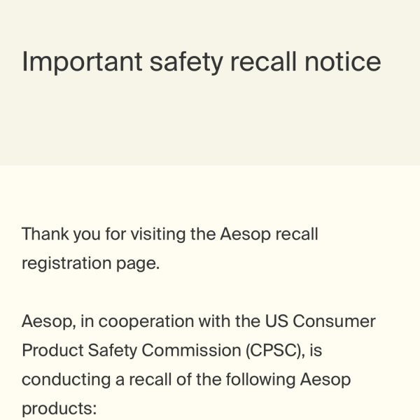Click the word 'notice' in the heading

point(343,62)
